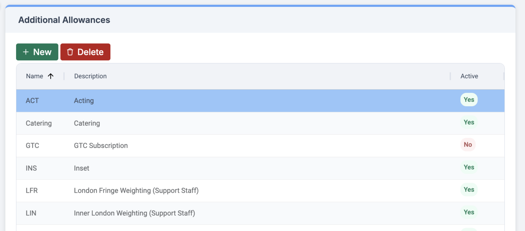Click the Name sort ascending arrow
Image resolution: width=525 pixels, height=231 pixels.
click(x=51, y=76)
